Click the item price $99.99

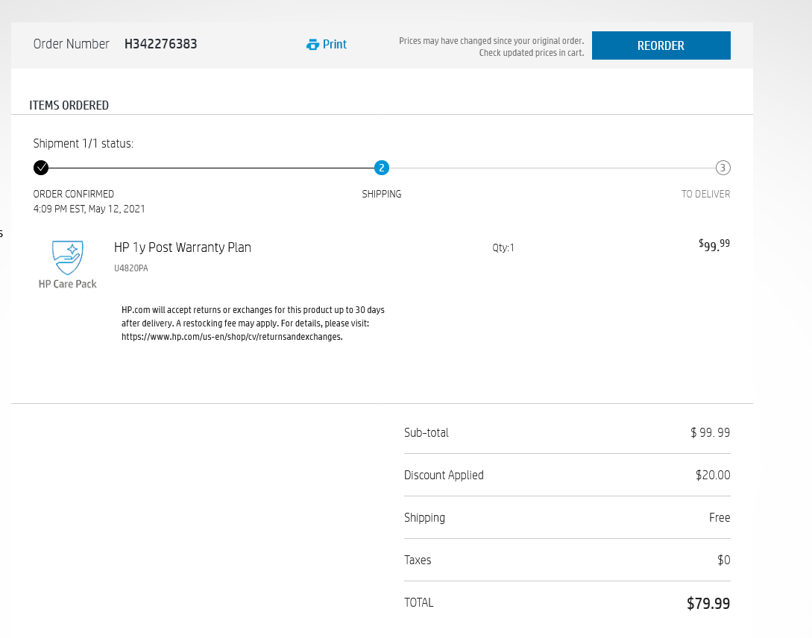[714, 244]
